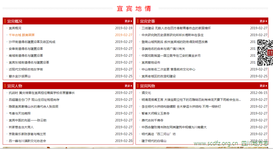Click 更多 arrow in 宜宾人物 panel
The image size is (273, 149).
click(x=128, y=86)
